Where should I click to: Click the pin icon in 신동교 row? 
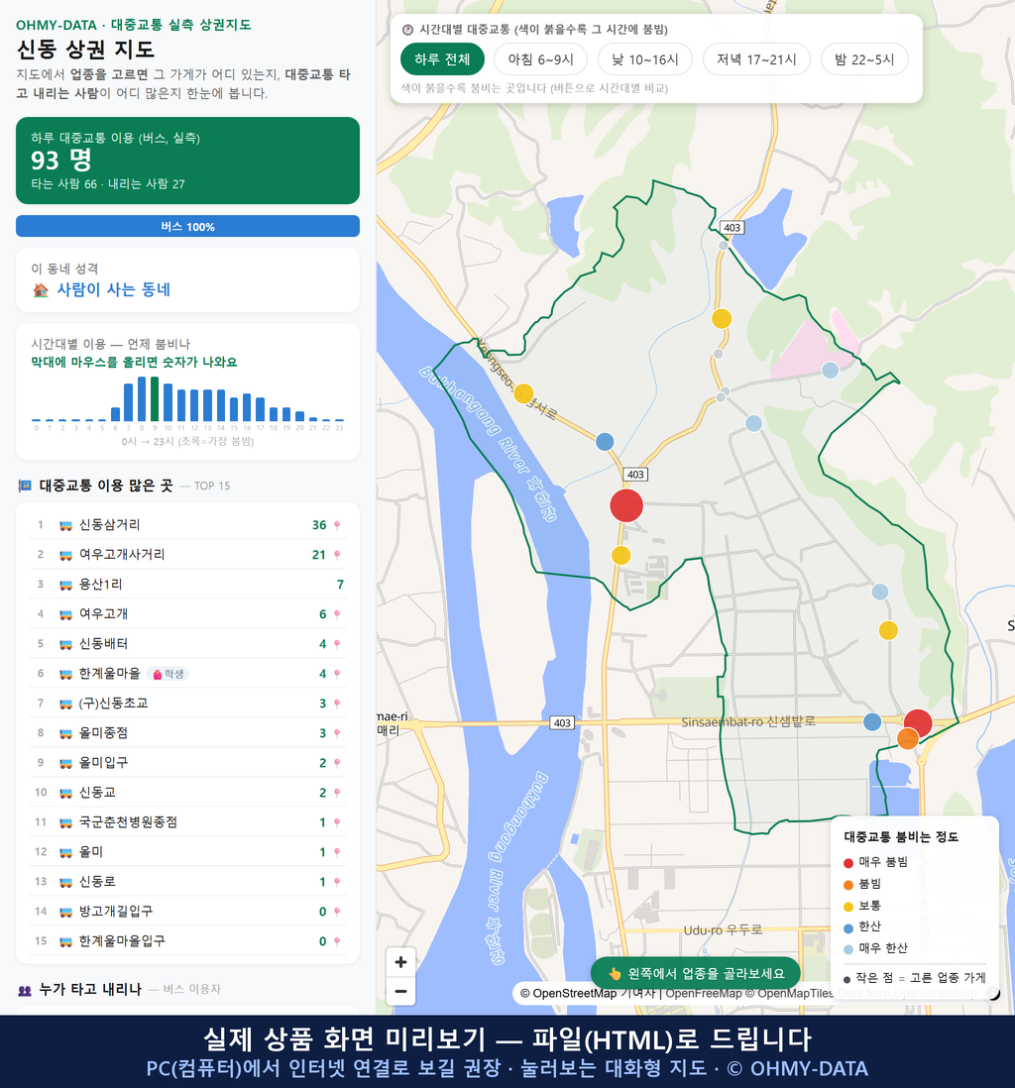coord(337,793)
